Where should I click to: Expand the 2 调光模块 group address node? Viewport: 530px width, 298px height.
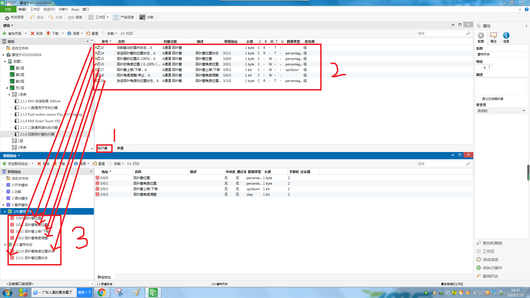coord(3,198)
